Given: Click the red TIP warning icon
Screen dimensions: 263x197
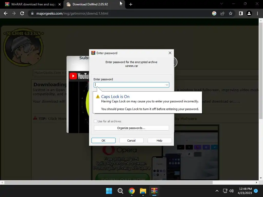Looking at the screenshot, I should (35, 118).
